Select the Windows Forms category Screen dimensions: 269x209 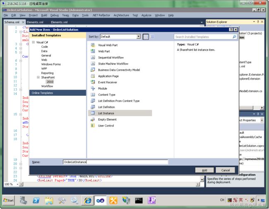tap(51, 64)
